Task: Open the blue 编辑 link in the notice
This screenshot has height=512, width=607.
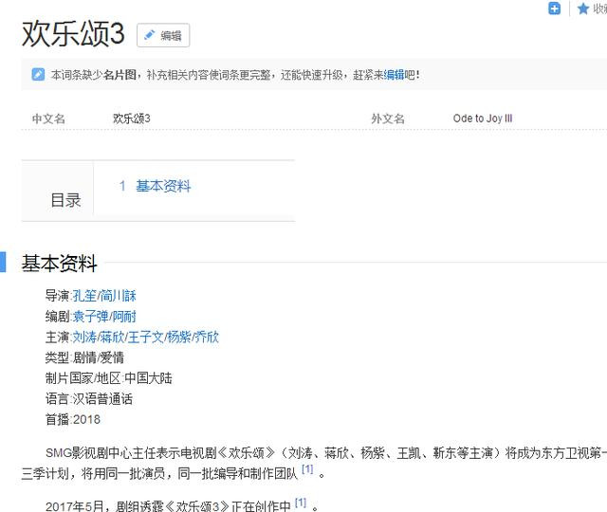Action: [x=394, y=74]
